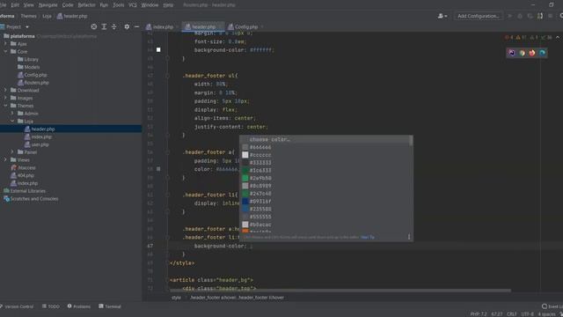The height and width of the screenshot is (317, 563).
Task: Expand the Painel folder
Action: coord(12,152)
